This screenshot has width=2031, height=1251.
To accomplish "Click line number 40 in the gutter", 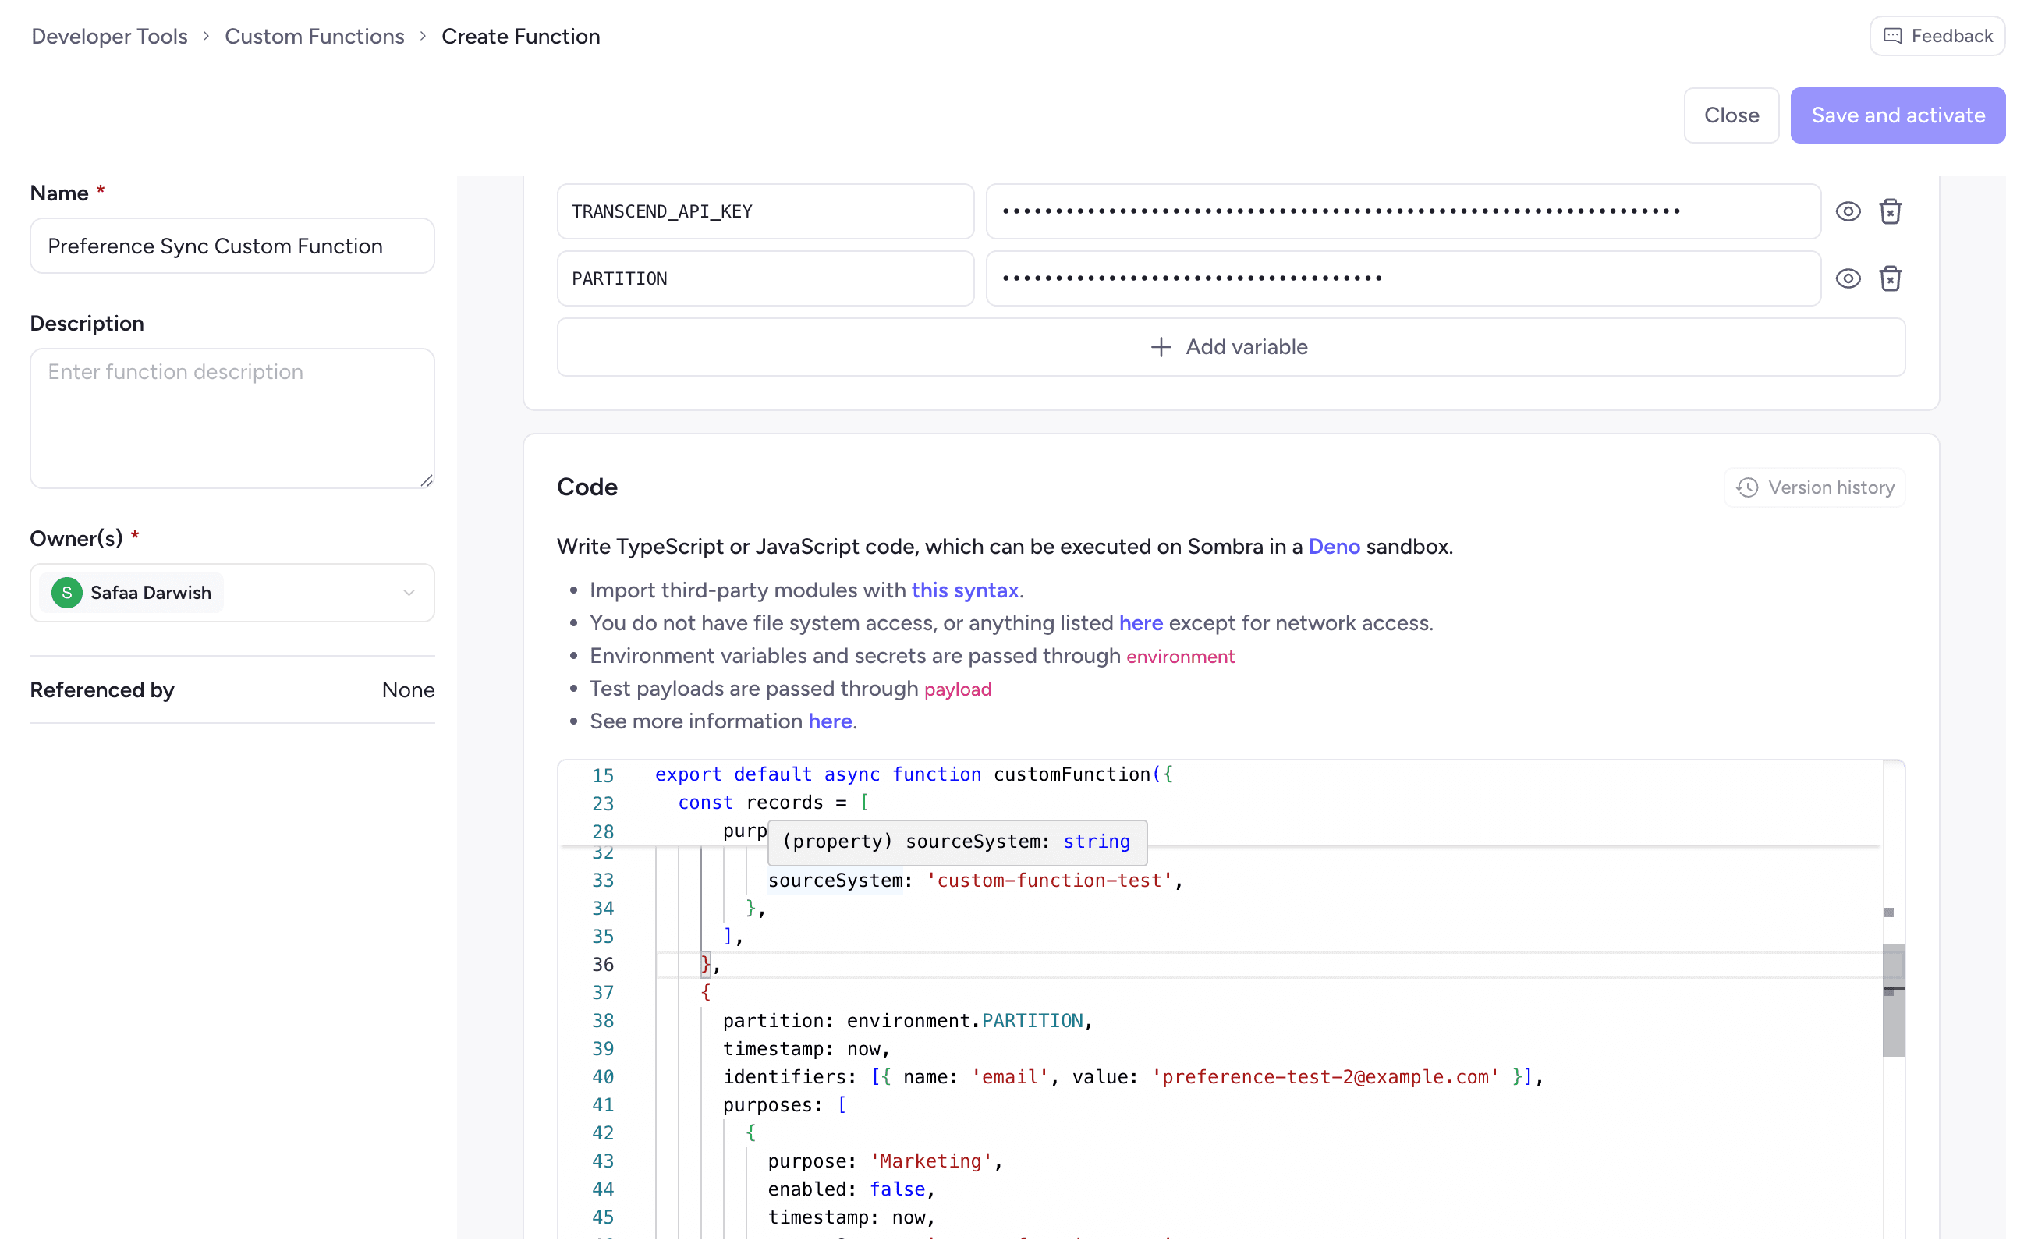I will (603, 1076).
